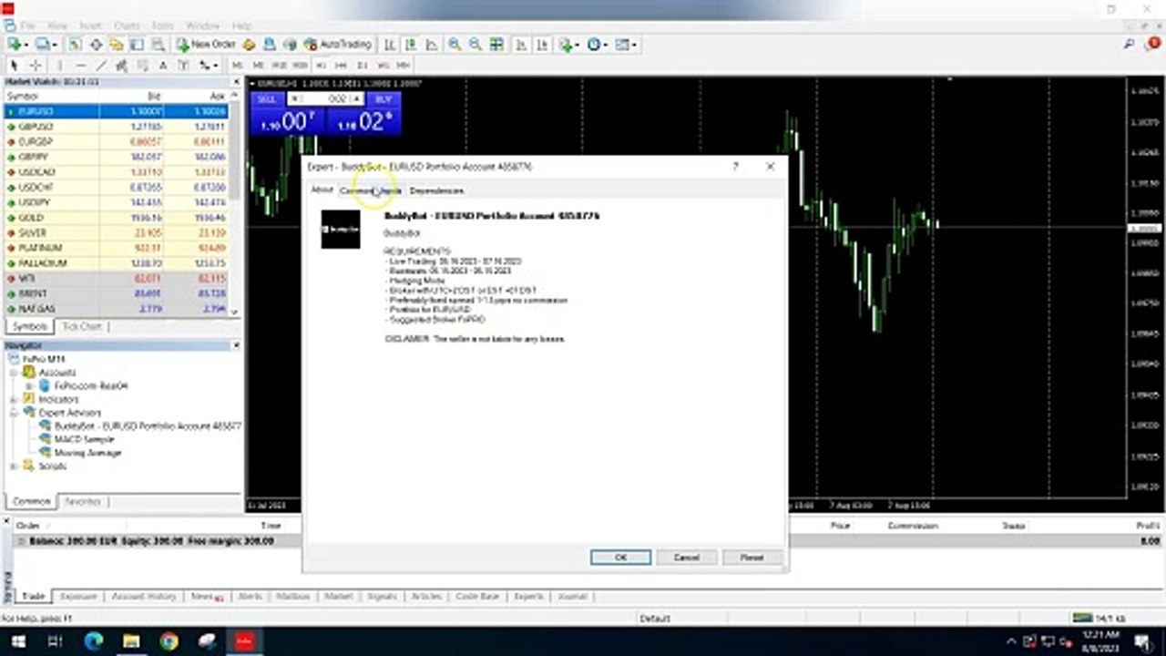This screenshot has height=656, width=1166.
Task: Collapse the Accounts tree node
Action: click(15, 373)
